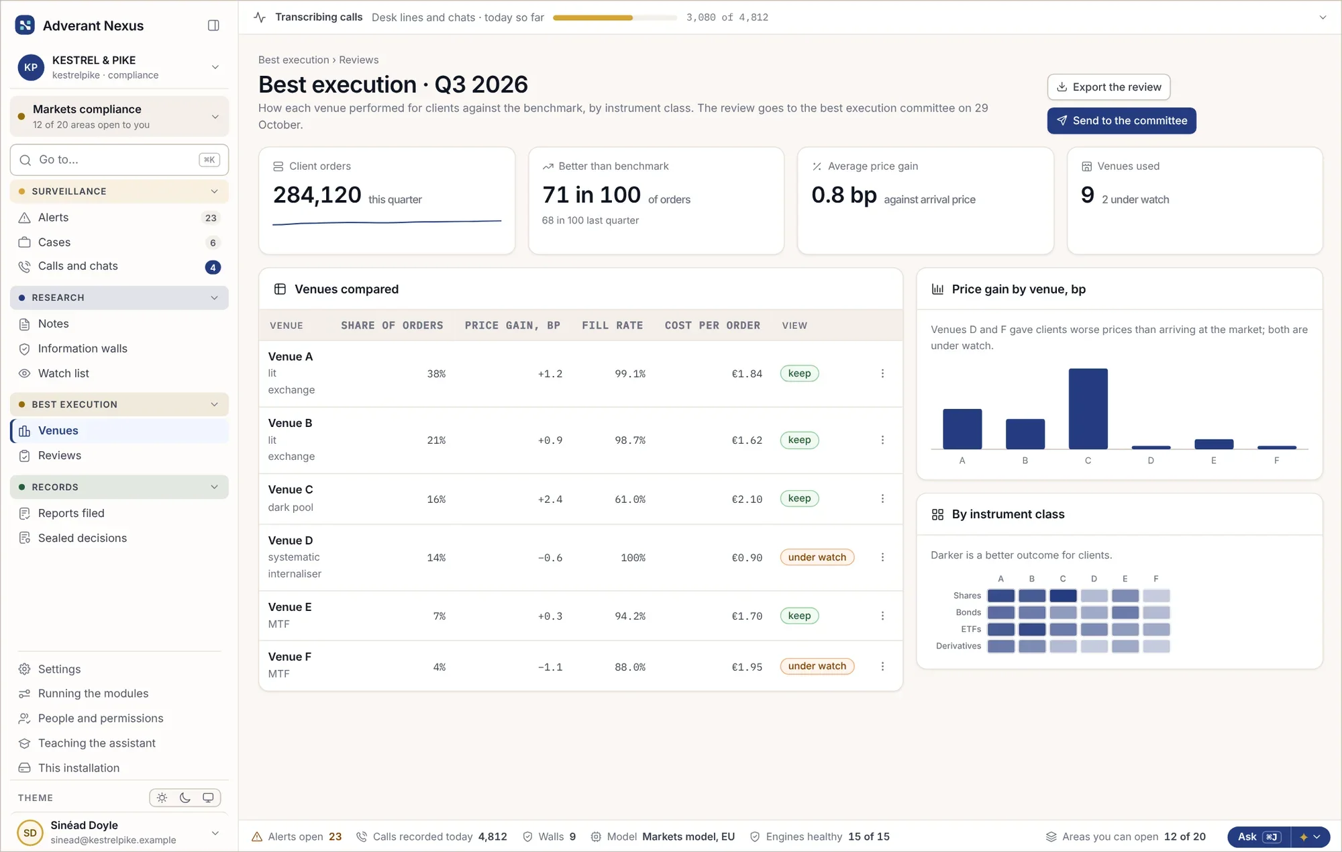The image size is (1342, 852).
Task: Open the Ask button's sparkle dropdown
Action: (1310, 837)
